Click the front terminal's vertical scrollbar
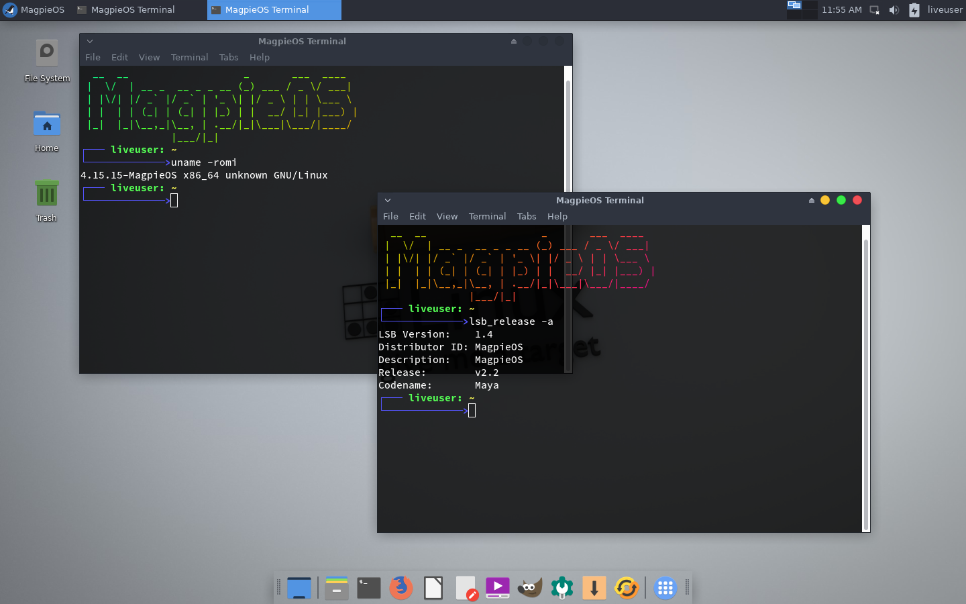This screenshot has height=604, width=966. click(x=866, y=379)
